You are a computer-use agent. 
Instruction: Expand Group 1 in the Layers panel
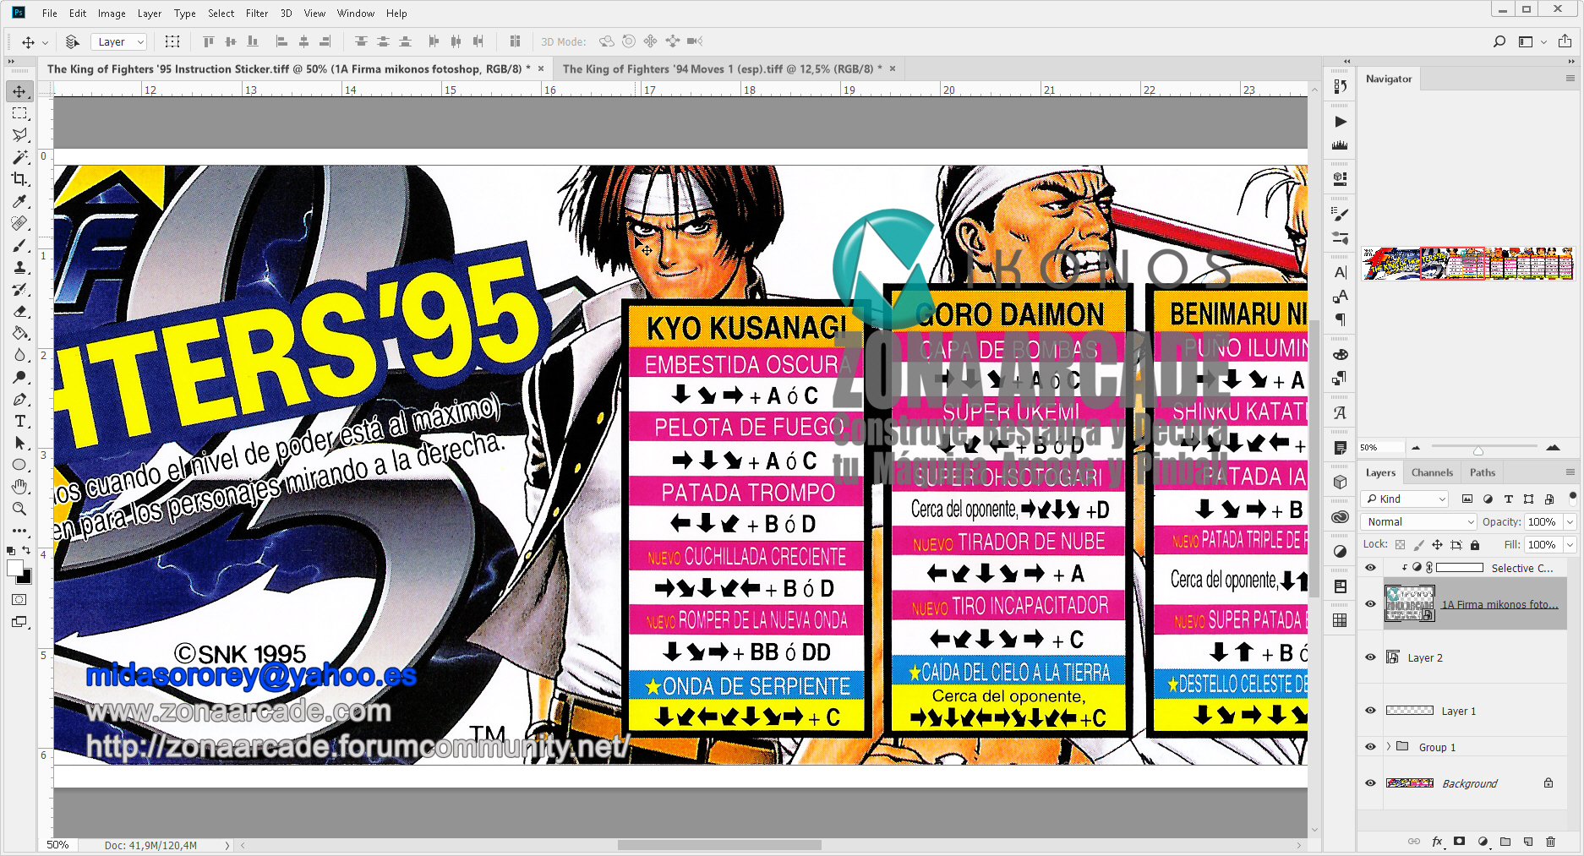(1390, 747)
